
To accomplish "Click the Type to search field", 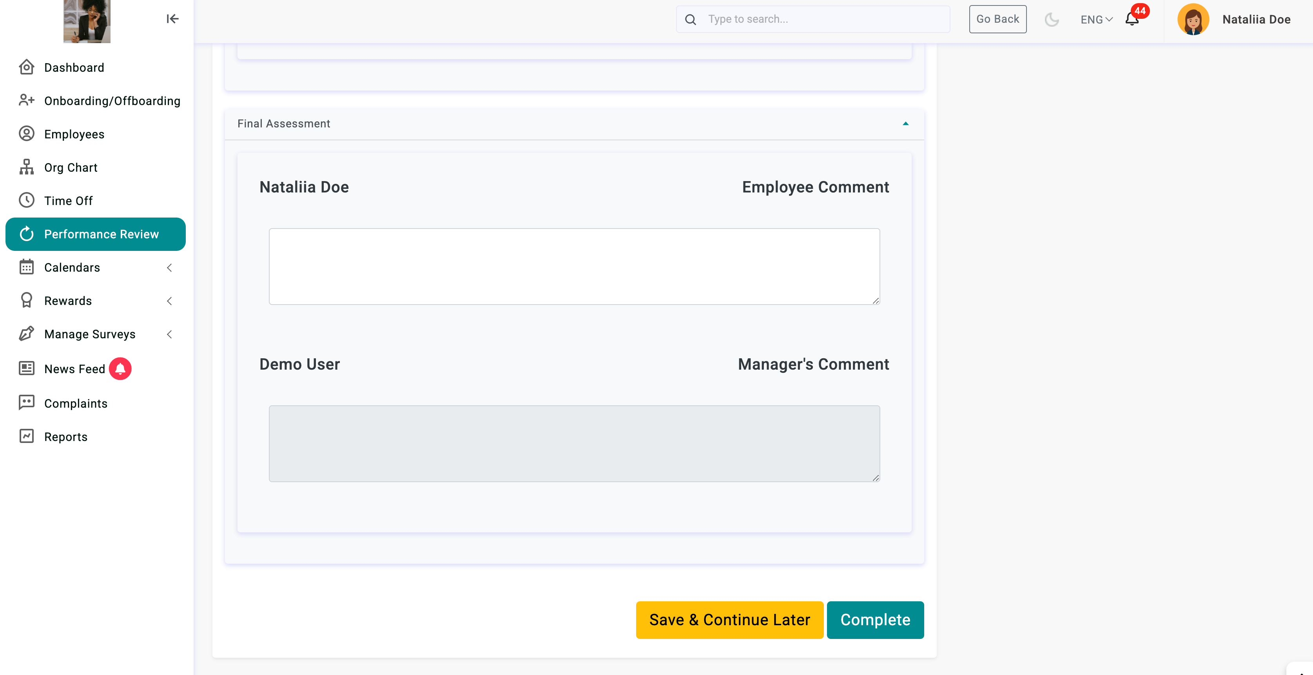I will tap(813, 19).
